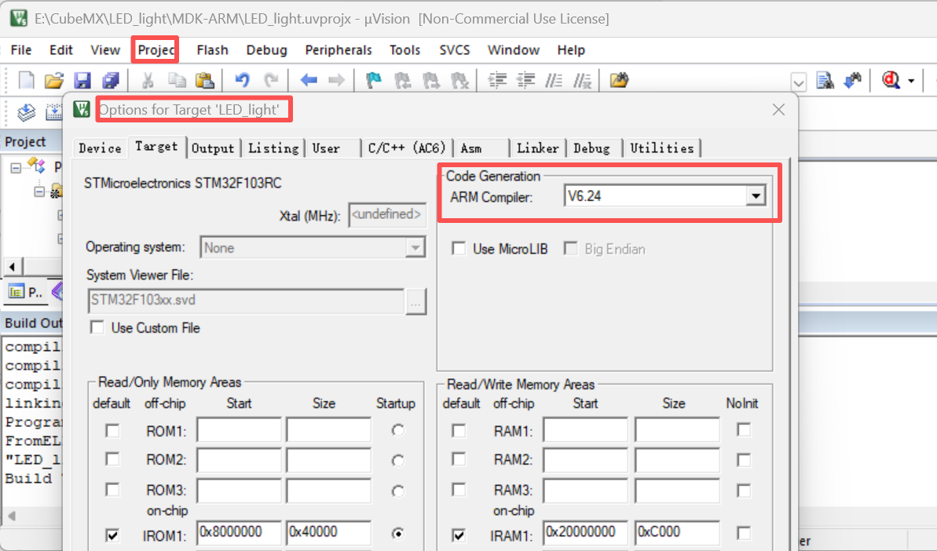Screen dimensions: 937x551
Task: Select the ROM1 Startup radio button
Action: [398, 430]
